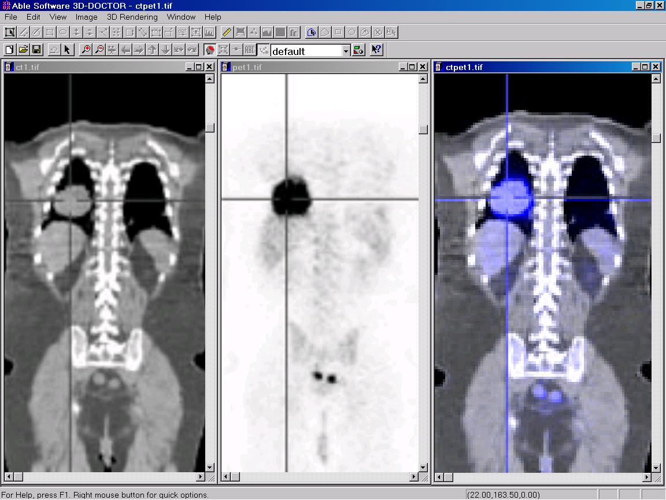Open the profile plot icon

click(267, 32)
